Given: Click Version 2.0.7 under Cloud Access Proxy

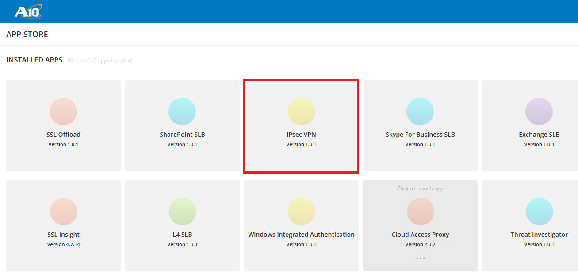Looking at the screenshot, I should click(420, 244).
